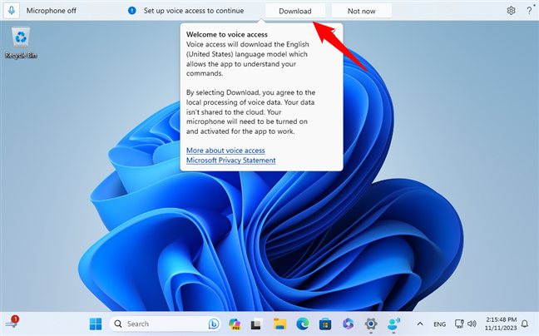Open Settings app from taskbar
Image resolution: width=539 pixels, height=336 pixels.
(371, 324)
